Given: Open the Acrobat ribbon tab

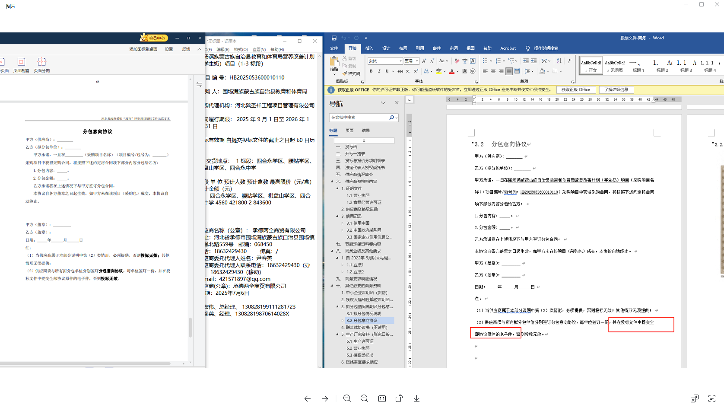Looking at the screenshot, I should [508, 48].
